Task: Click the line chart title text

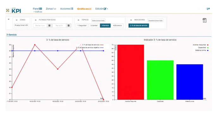Action: pyautogui.click(x=58, y=40)
